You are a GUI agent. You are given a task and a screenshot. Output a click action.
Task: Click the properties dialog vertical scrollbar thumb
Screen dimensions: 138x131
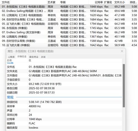click(124, 86)
